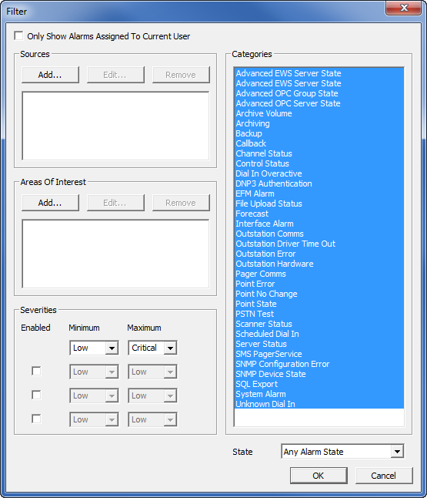Viewport: 427px width, 498px height.
Task: Open the Maximum severity dropdown showing Critical
Action: 152,348
